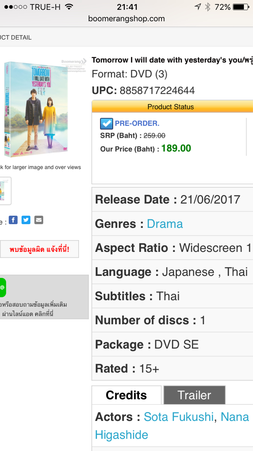
Task: Tap the PRE-ORDER. status text
Action: pos(137,124)
